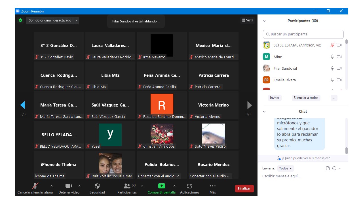Open the Participantes people icon
The height and width of the screenshot is (204, 363).
pyautogui.click(x=127, y=186)
